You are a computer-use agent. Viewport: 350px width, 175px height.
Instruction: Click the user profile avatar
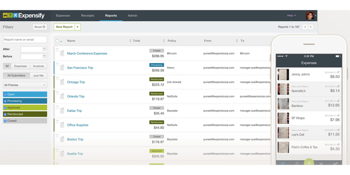pos(310,15)
